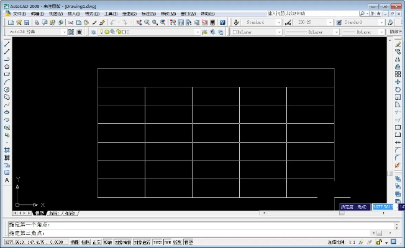Viewport: 405px width, 248px height.
Task: Open the 格式(O) menu
Action: click(92, 14)
